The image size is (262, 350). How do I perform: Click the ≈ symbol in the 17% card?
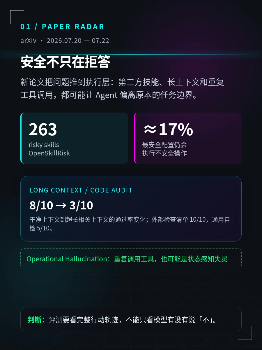click(150, 129)
